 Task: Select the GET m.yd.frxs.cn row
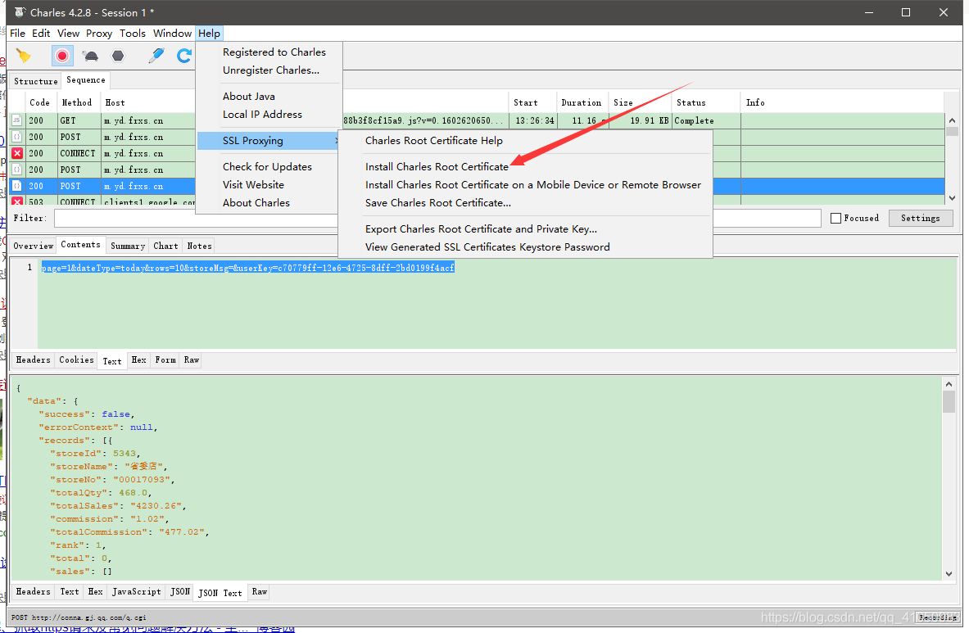click(477, 120)
